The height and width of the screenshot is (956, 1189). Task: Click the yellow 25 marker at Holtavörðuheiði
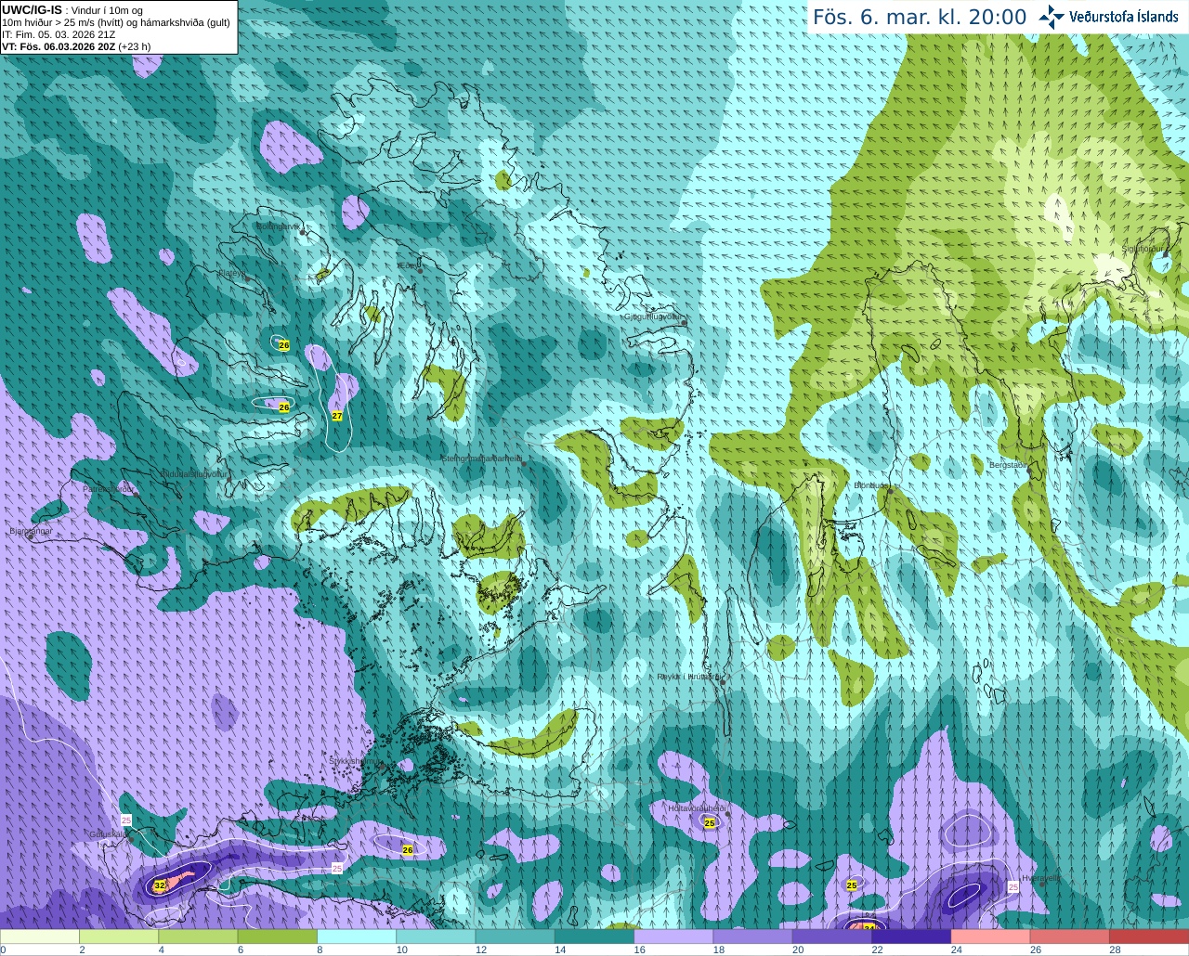tap(710, 823)
